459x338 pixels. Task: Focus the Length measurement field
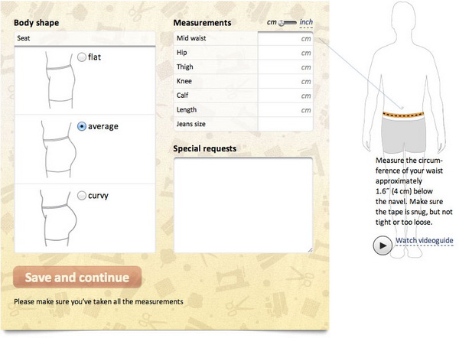285,110
